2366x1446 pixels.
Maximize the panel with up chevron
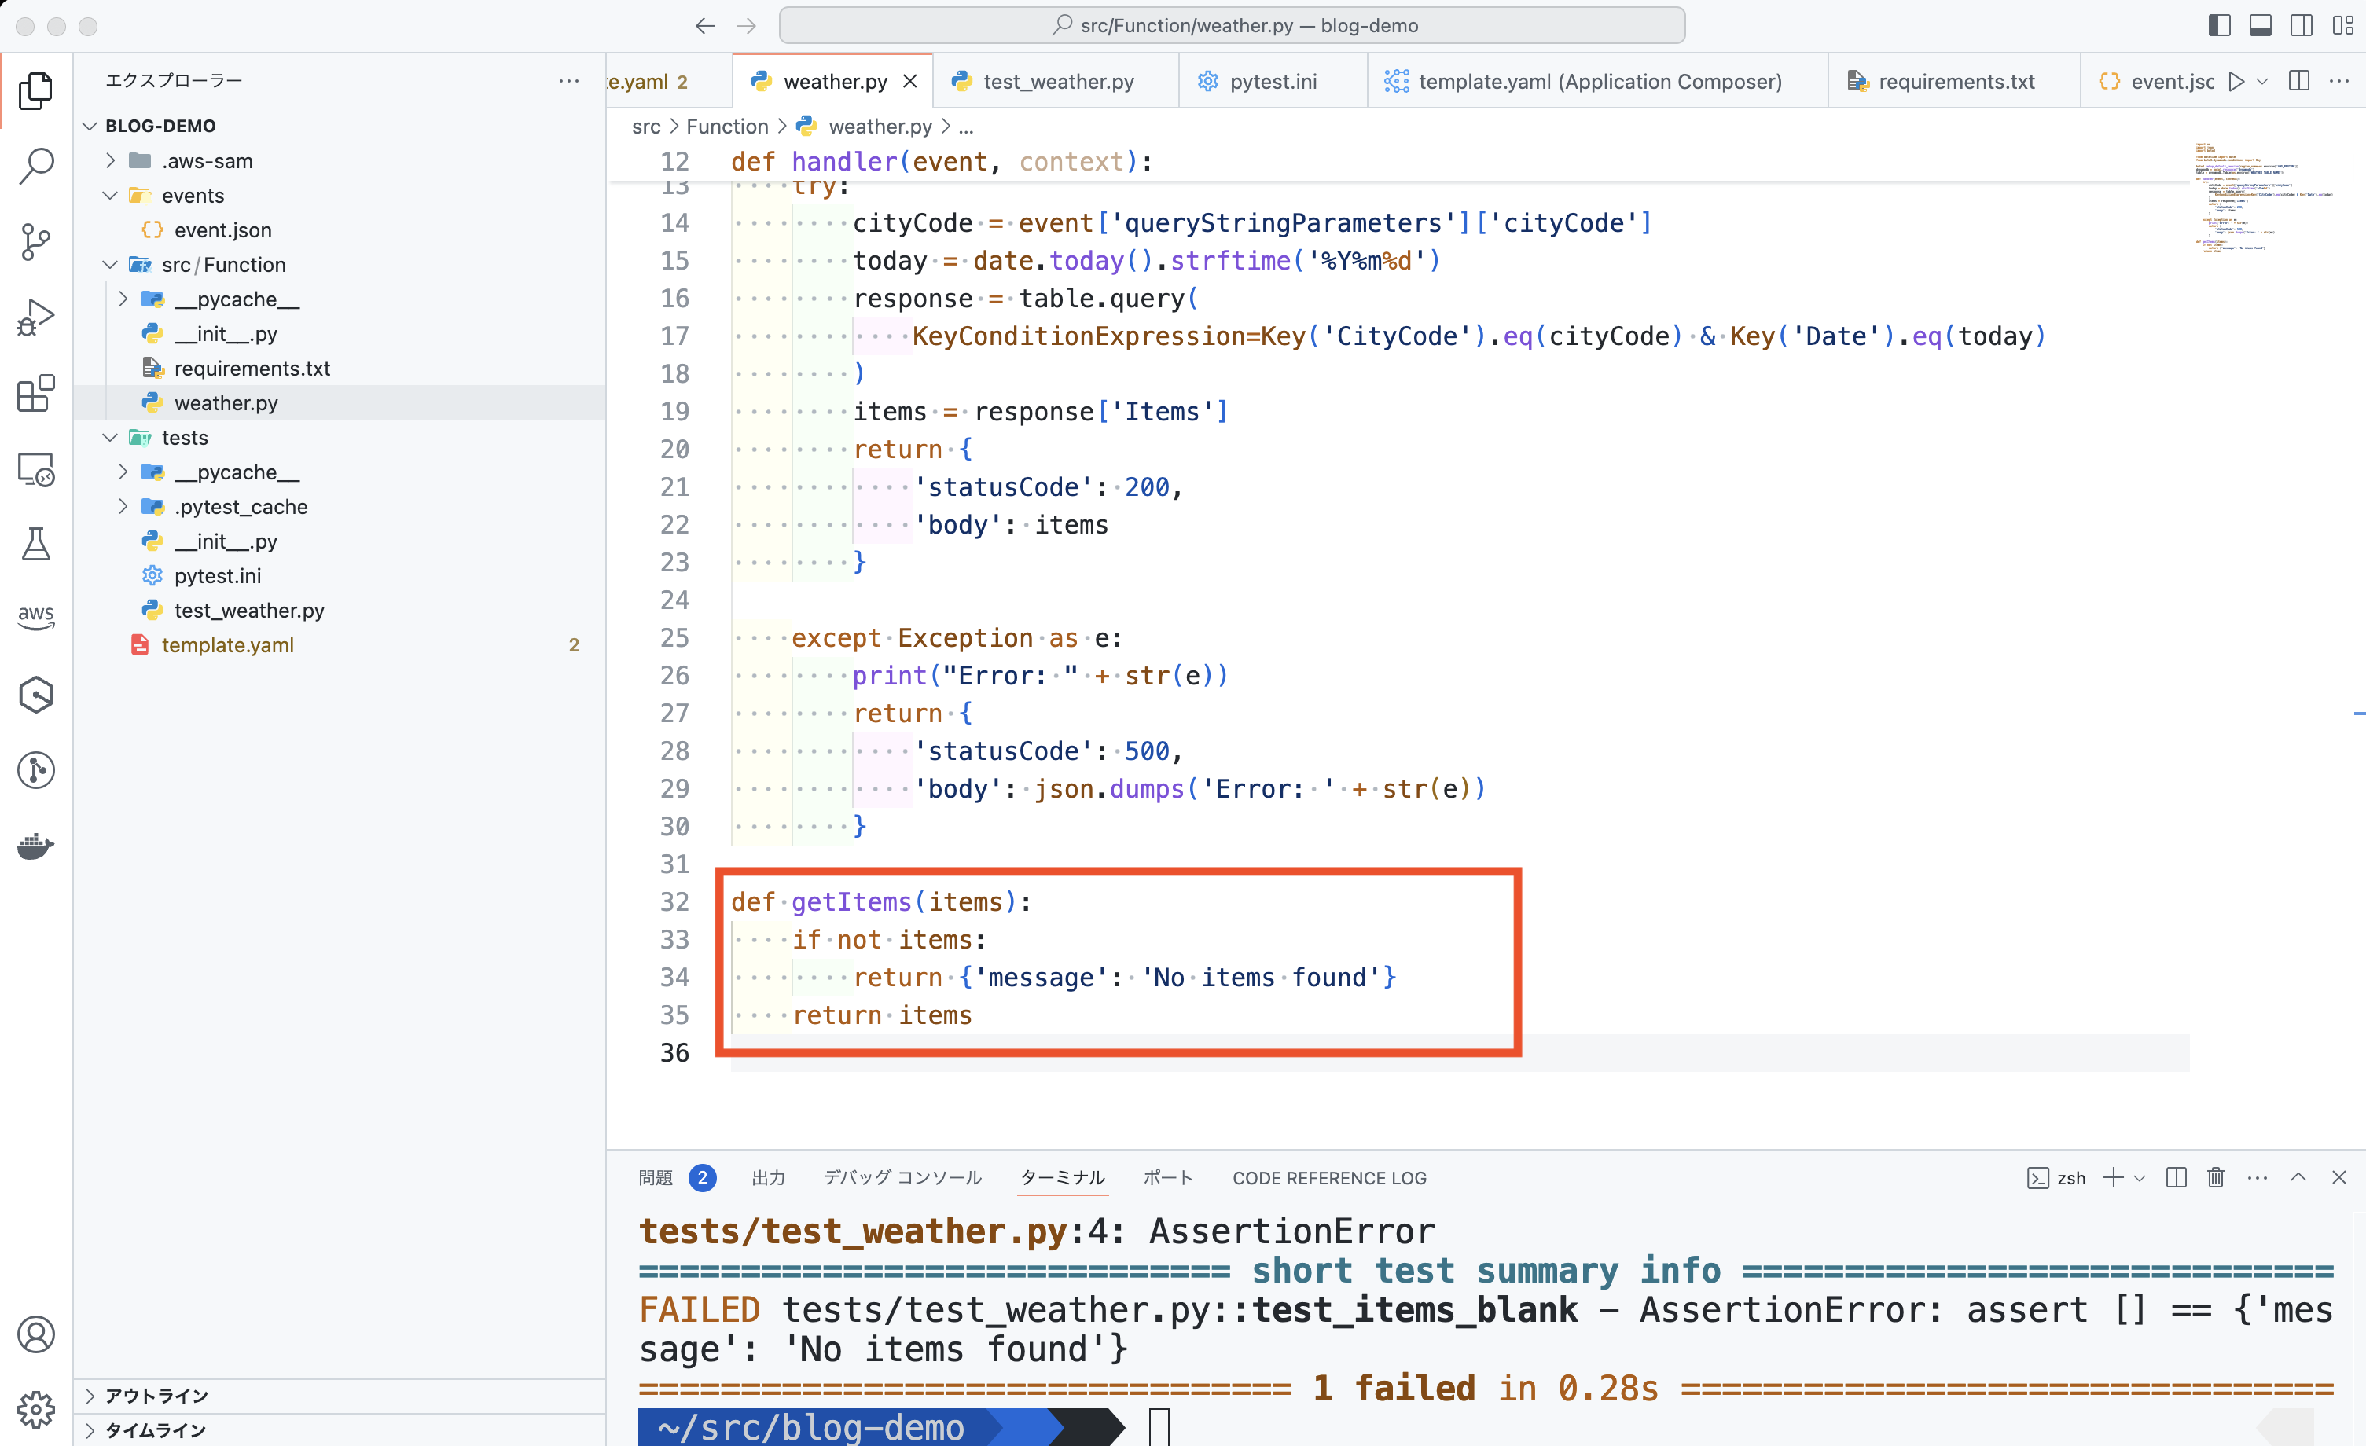[x=2298, y=1177]
